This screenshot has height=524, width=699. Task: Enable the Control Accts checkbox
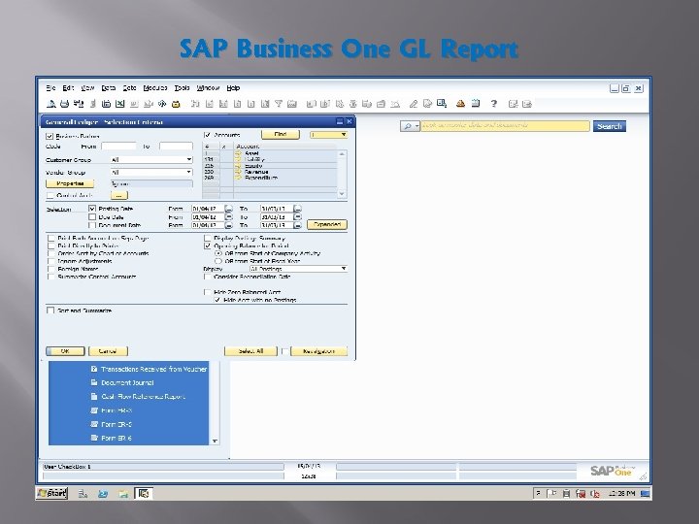pyautogui.click(x=50, y=195)
